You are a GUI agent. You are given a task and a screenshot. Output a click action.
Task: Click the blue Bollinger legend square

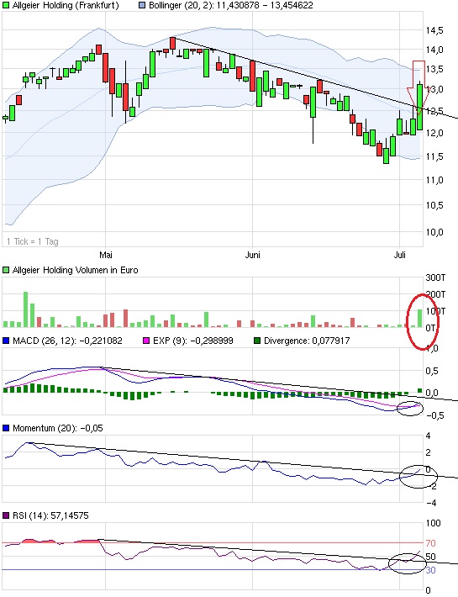click(142, 5)
